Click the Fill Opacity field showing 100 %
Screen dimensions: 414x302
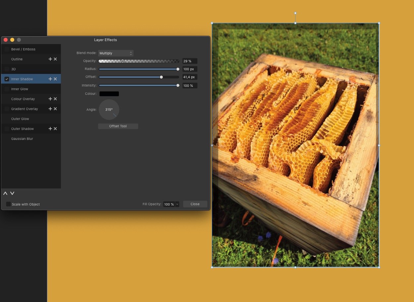coord(169,204)
